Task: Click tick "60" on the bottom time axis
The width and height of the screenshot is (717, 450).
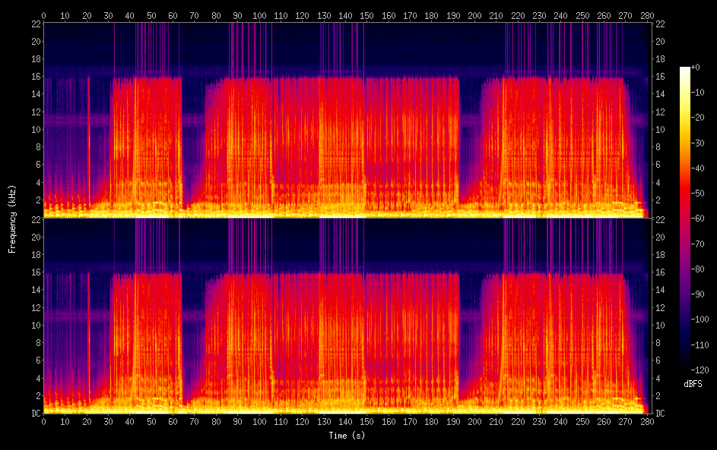Action: [173, 422]
